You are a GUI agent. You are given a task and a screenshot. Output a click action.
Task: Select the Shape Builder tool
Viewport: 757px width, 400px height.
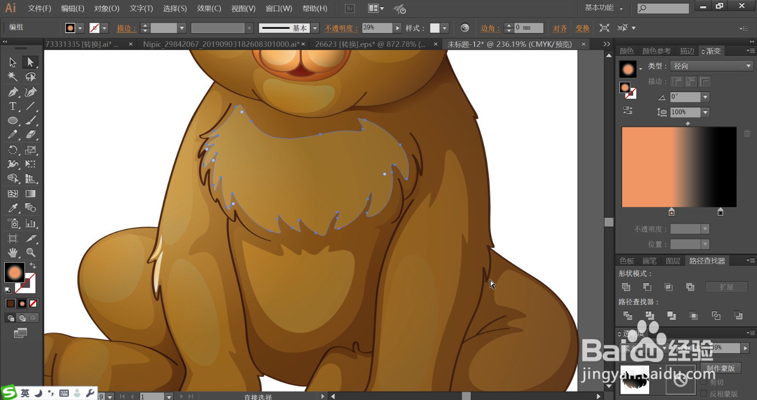click(13, 179)
